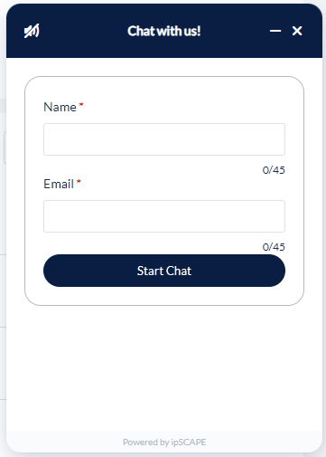Click the 0/45 counter below Email field

(x=274, y=247)
